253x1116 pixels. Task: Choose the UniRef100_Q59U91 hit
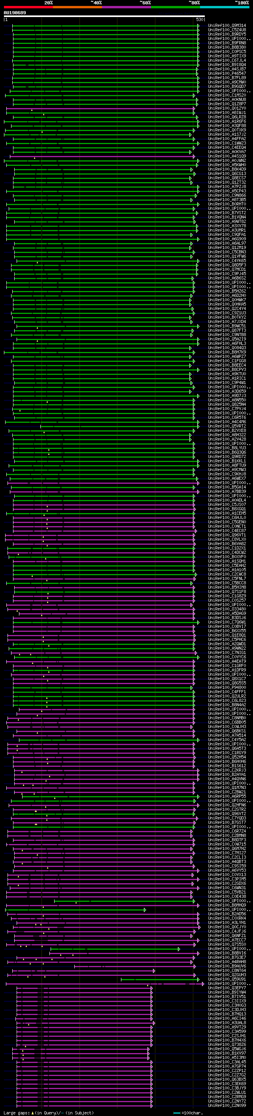pos(227,979)
